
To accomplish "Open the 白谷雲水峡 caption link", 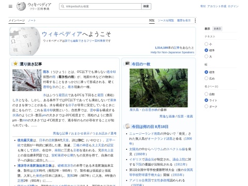I will tap(150, 110).
